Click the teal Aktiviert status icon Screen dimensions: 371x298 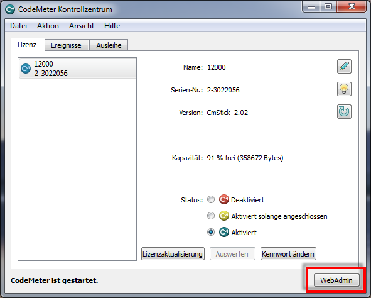223,232
